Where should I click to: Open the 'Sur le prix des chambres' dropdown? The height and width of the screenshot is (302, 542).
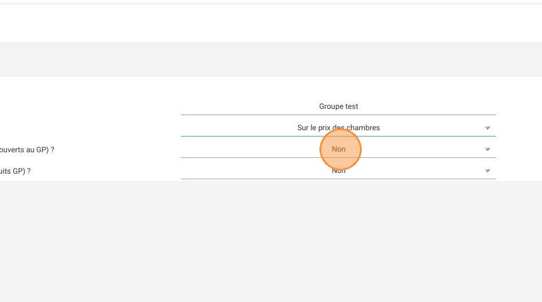click(x=338, y=128)
